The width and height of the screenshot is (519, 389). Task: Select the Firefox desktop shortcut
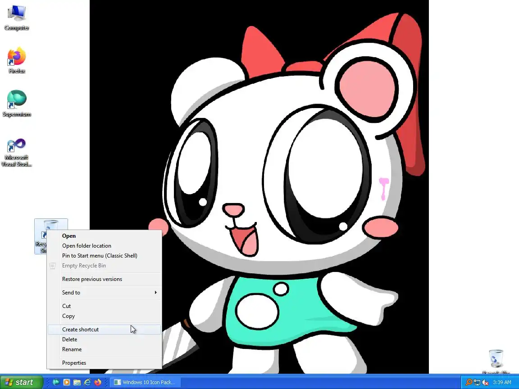(17, 60)
